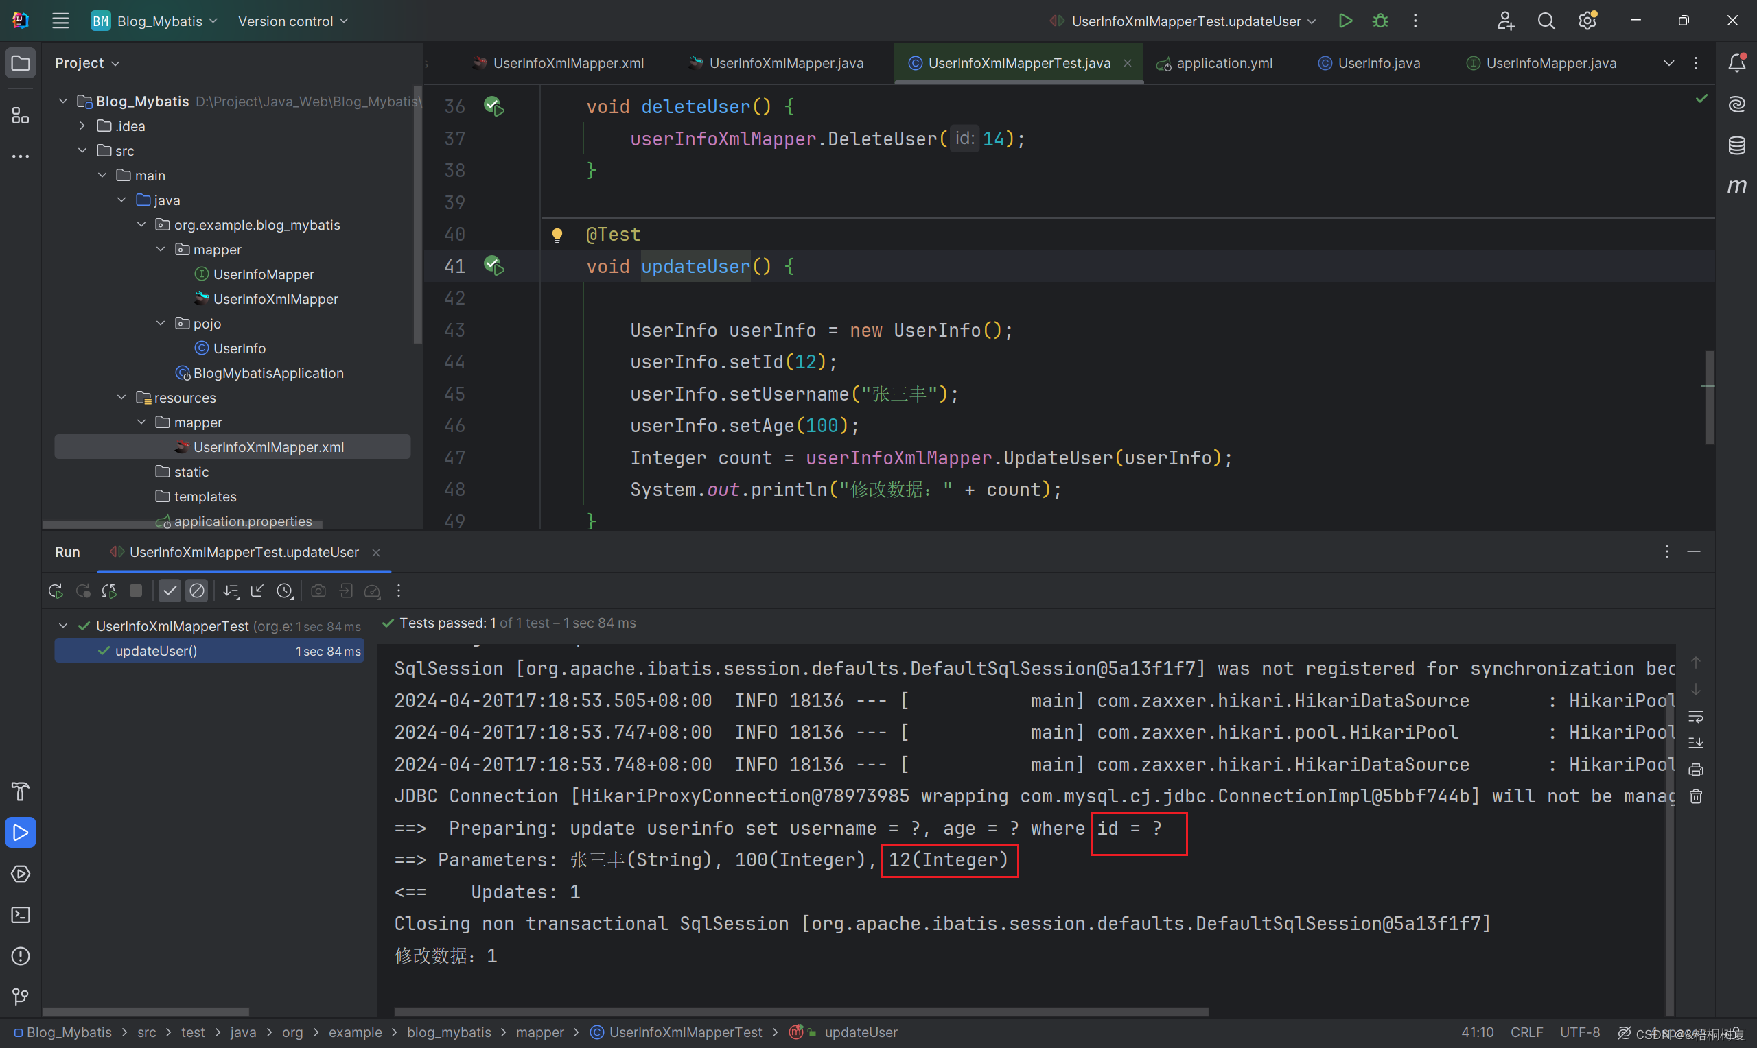Screen dimensions: 1757x1048
Task: Switch to application.yml tab
Action: (1223, 62)
